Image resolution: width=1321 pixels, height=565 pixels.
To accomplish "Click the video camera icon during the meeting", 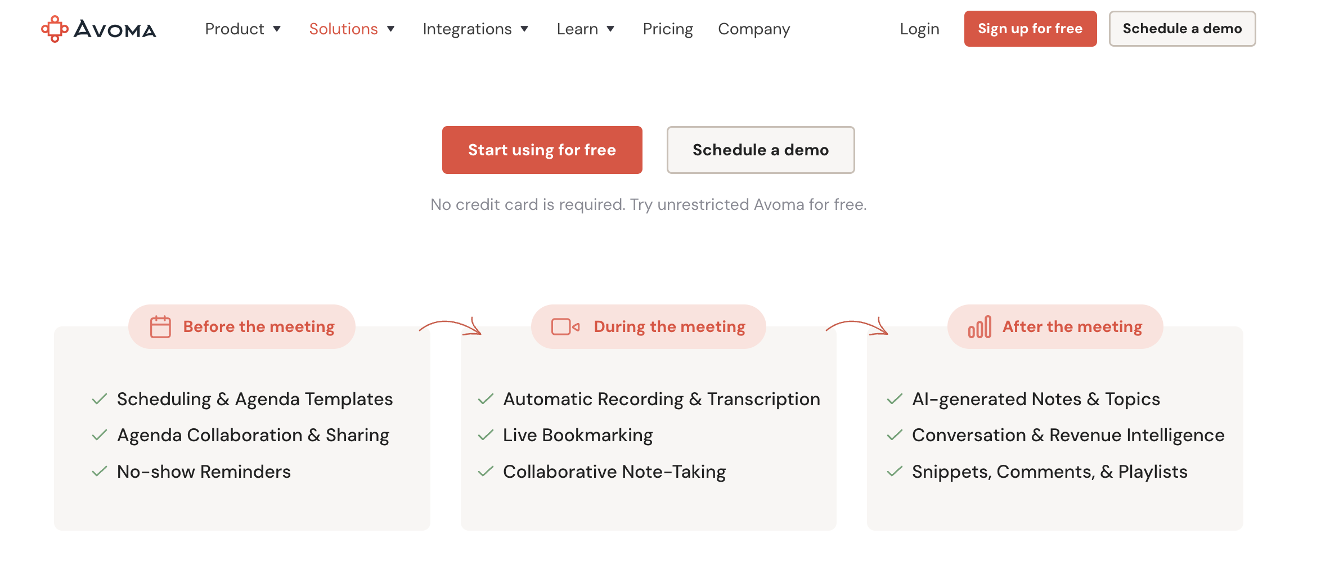I will point(565,327).
